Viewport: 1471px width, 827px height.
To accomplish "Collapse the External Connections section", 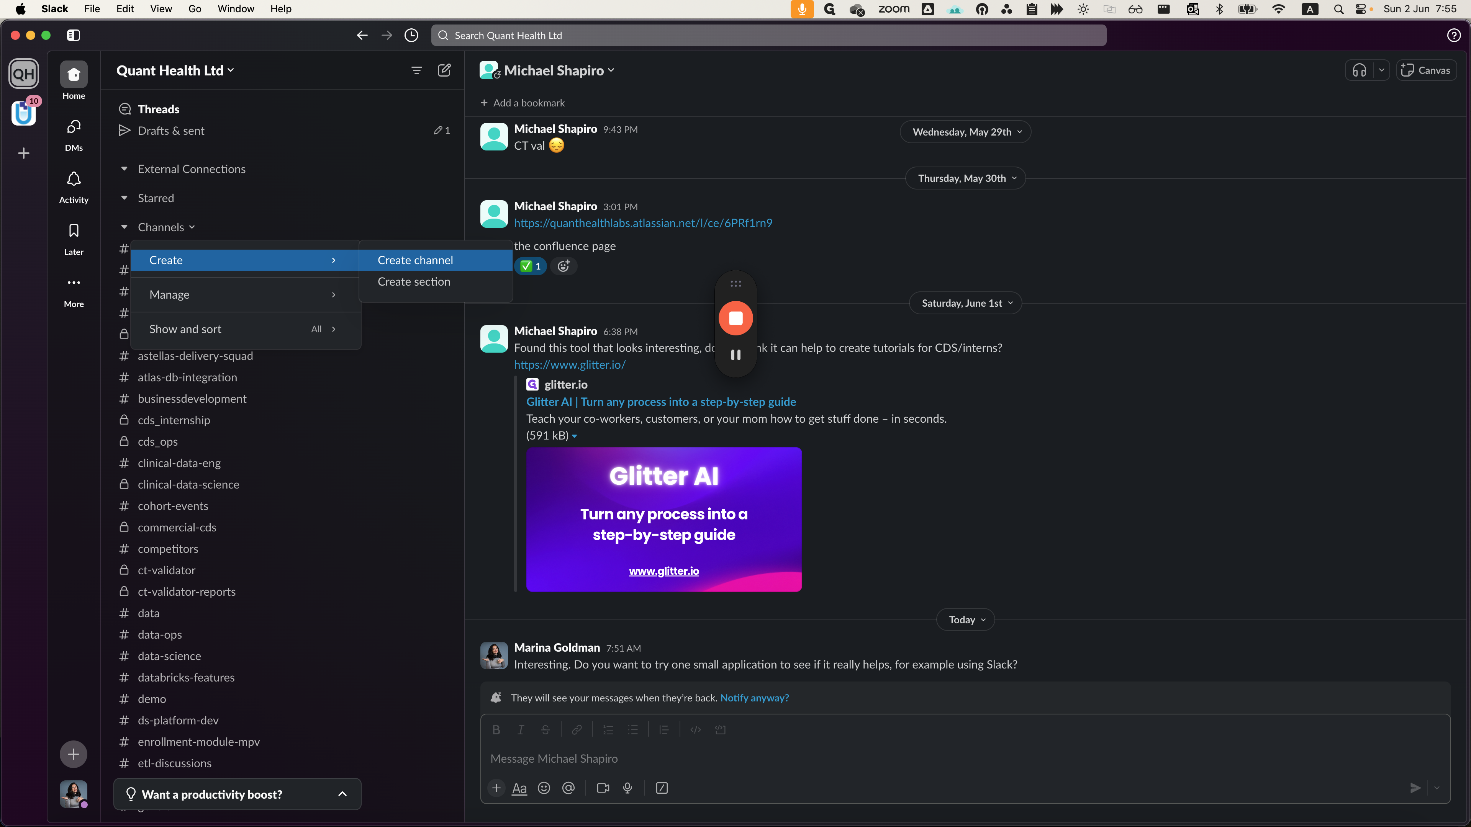I will (x=124, y=169).
